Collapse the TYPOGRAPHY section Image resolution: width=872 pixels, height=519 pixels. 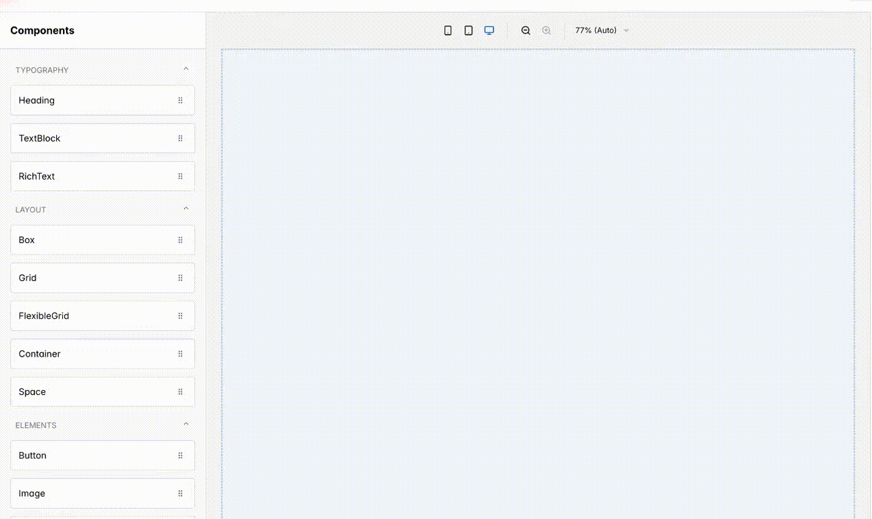(x=186, y=68)
